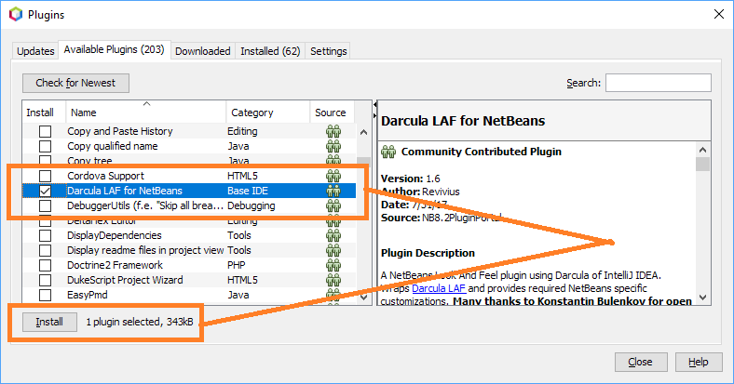Select the DebuggerUtils plugin row
Screen dimensions: 734x384
pyautogui.click(x=189, y=205)
